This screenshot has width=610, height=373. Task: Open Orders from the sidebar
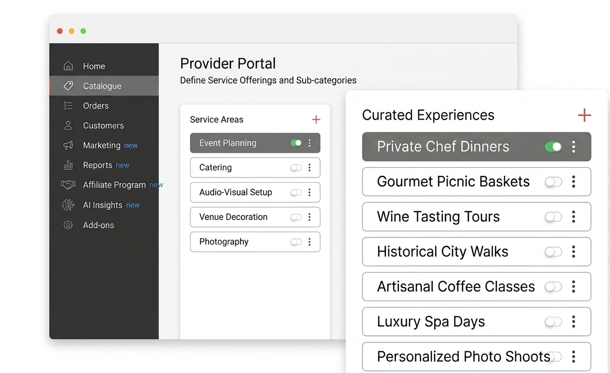pyautogui.click(x=104, y=106)
